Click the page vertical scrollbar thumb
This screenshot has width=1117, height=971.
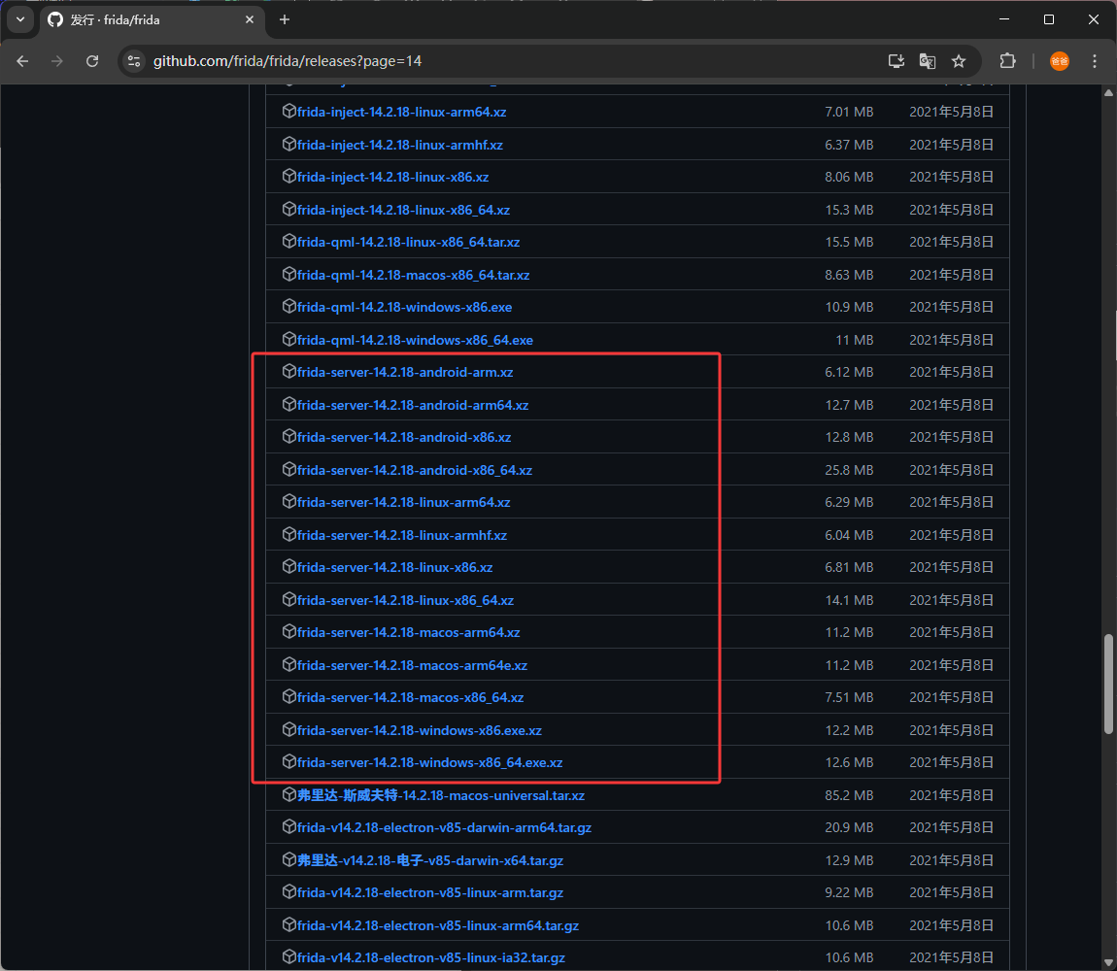click(x=1108, y=684)
